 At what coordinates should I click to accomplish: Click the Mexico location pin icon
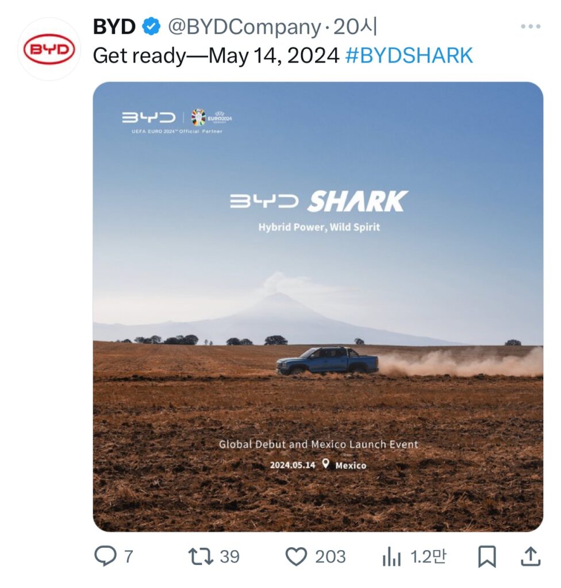[325, 464]
